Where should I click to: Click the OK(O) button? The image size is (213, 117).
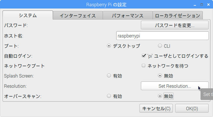click(x=192, y=108)
